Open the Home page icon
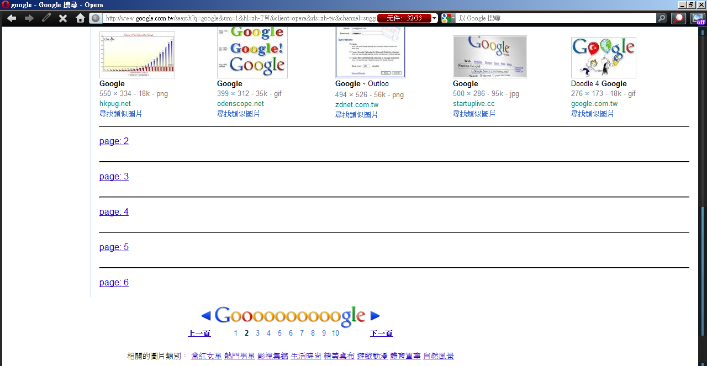The width and height of the screenshot is (707, 366). click(80, 18)
